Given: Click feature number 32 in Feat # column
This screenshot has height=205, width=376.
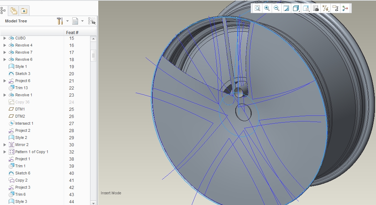Looking at the screenshot, I should [72, 152].
